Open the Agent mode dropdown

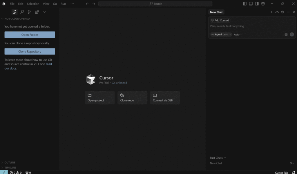pyautogui.click(x=221, y=35)
